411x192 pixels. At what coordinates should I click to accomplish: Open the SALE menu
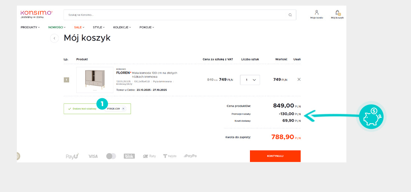[79, 27]
